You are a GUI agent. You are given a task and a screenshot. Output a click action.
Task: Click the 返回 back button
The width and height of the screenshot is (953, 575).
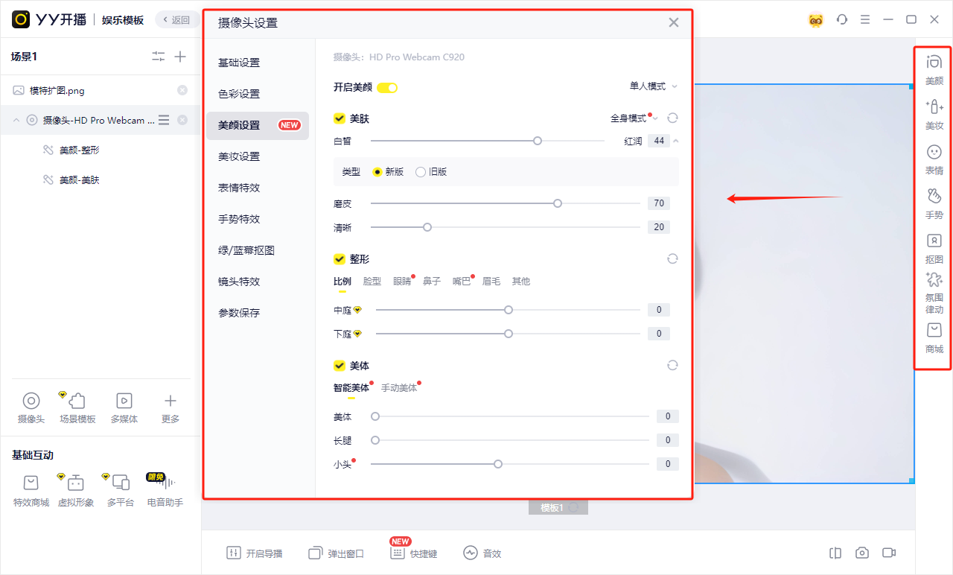pos(176,20)
